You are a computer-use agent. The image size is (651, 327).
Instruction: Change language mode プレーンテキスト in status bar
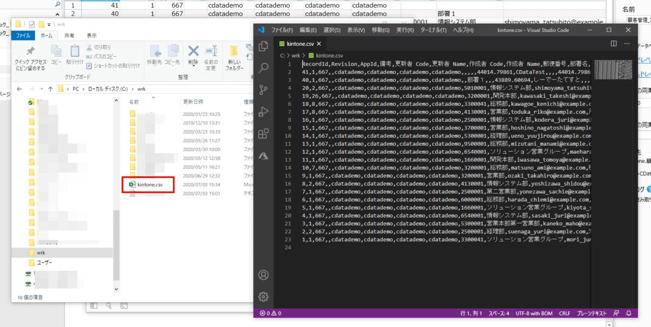click(x=591, y=313)
